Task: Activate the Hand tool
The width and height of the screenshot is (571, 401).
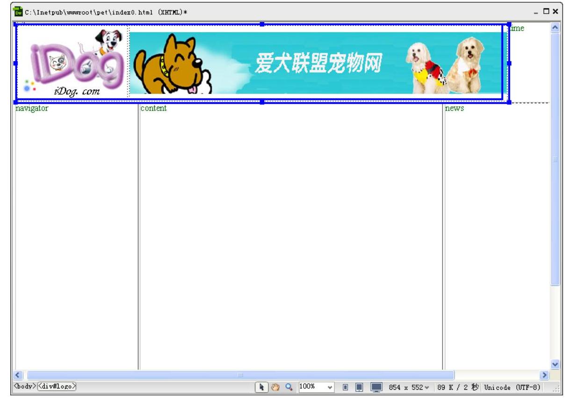Action: coord(275,387)
